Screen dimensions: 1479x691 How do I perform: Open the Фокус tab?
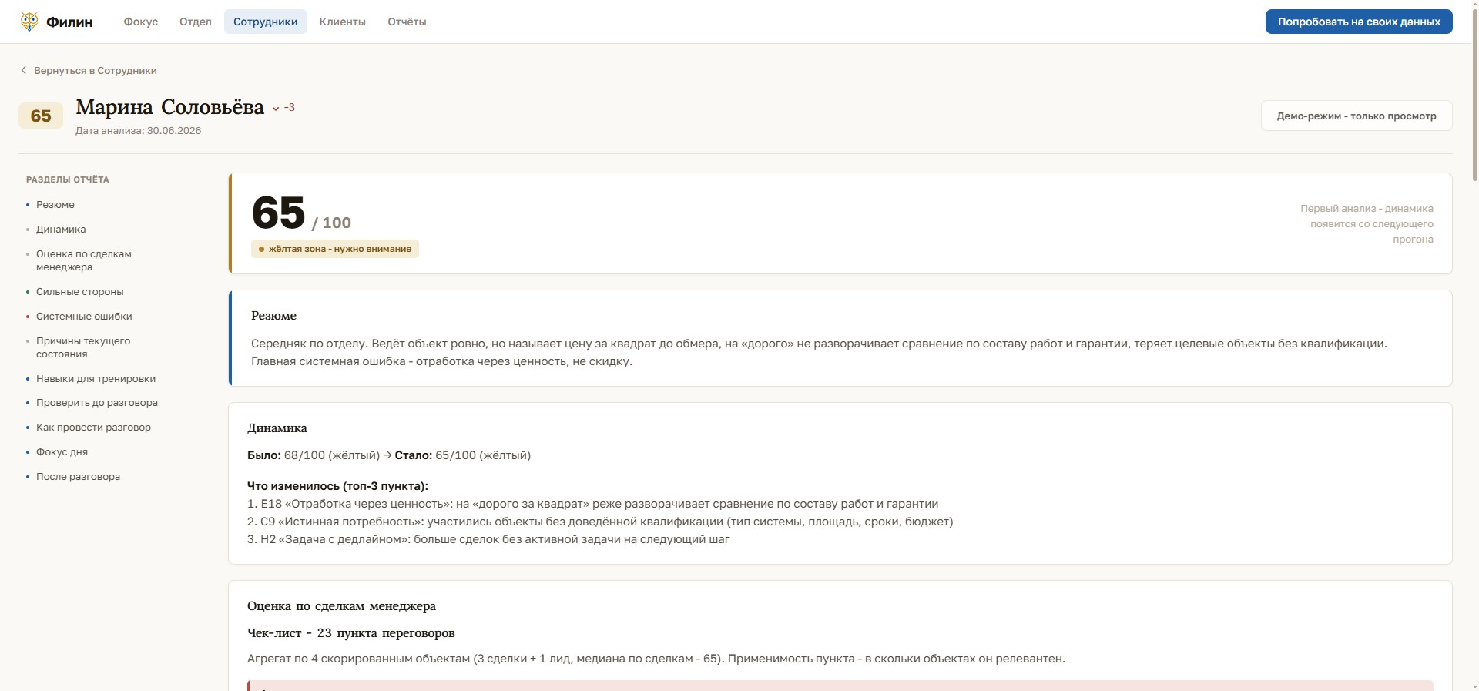click(141, 22)
